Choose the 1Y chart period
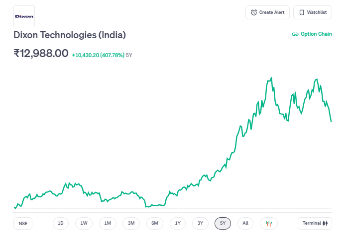 point(178,223)
